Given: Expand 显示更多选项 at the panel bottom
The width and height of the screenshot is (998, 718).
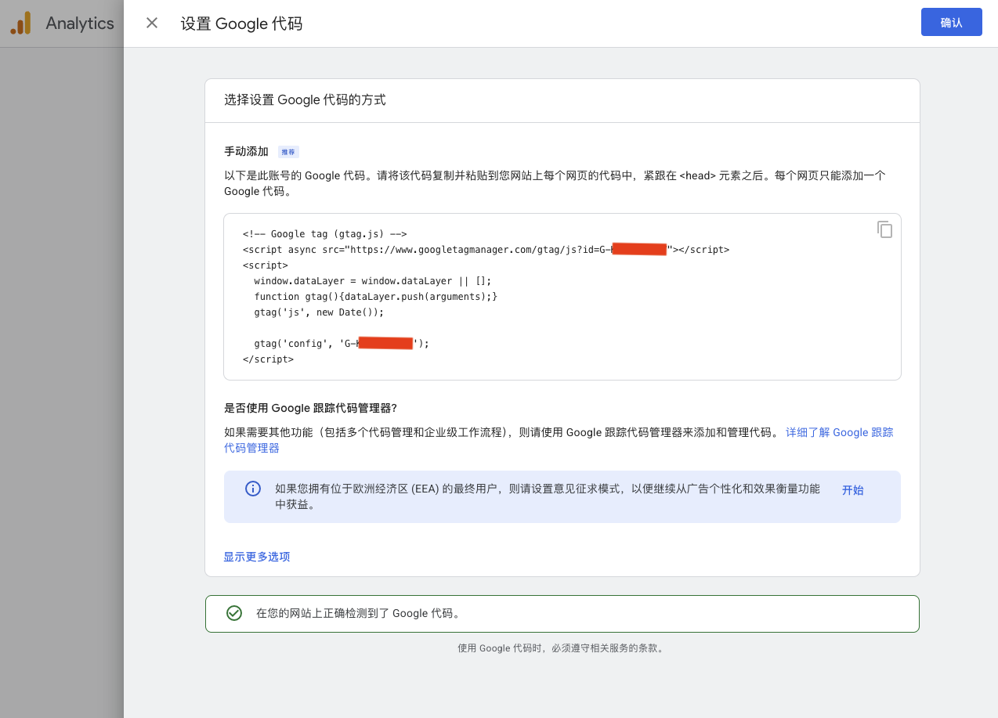Looking at the screenshot, I should coord(256,556).
